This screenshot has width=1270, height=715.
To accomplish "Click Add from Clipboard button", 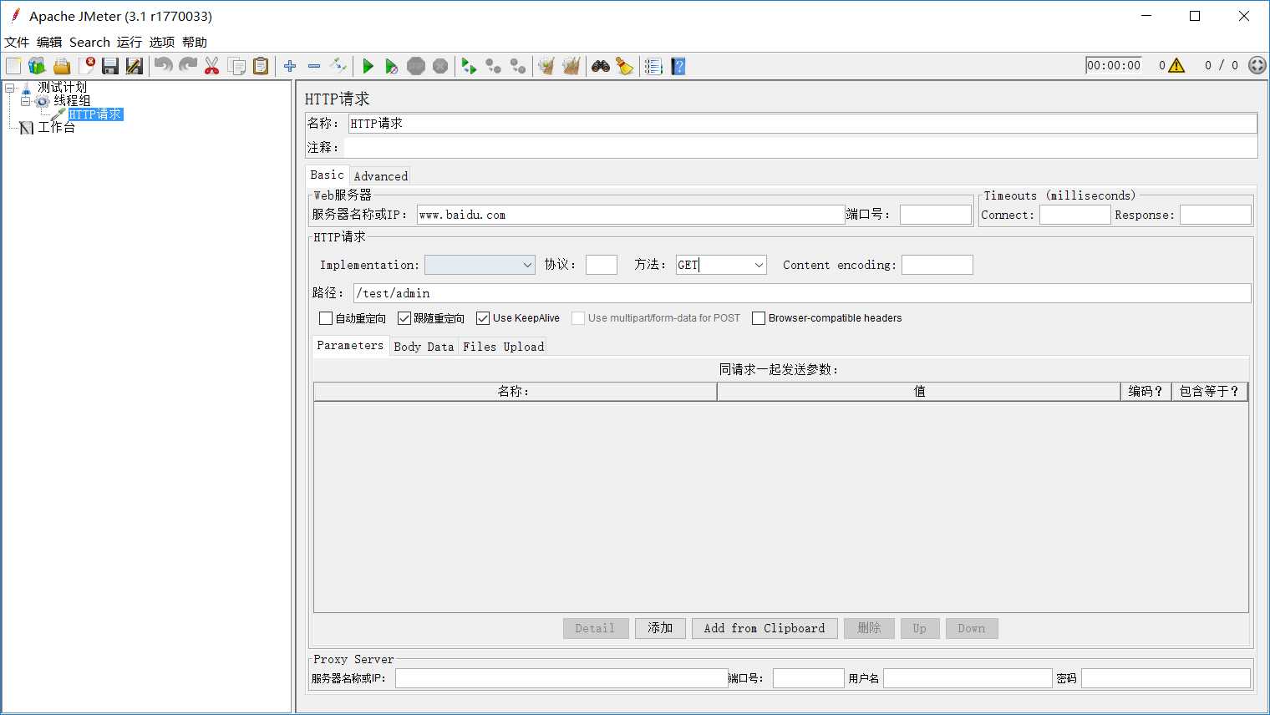I will click(765, 628).
